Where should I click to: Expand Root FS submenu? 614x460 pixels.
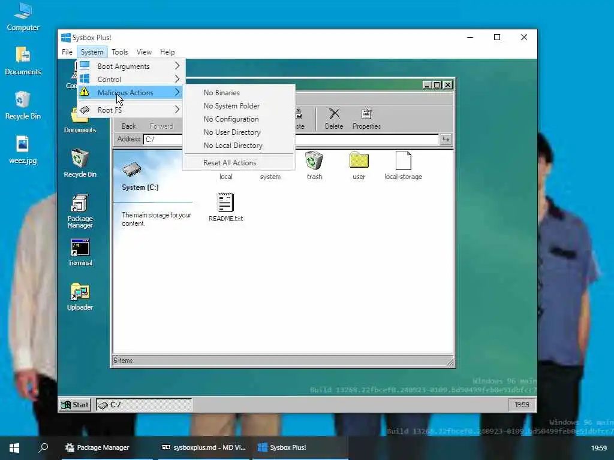point(130,110)
